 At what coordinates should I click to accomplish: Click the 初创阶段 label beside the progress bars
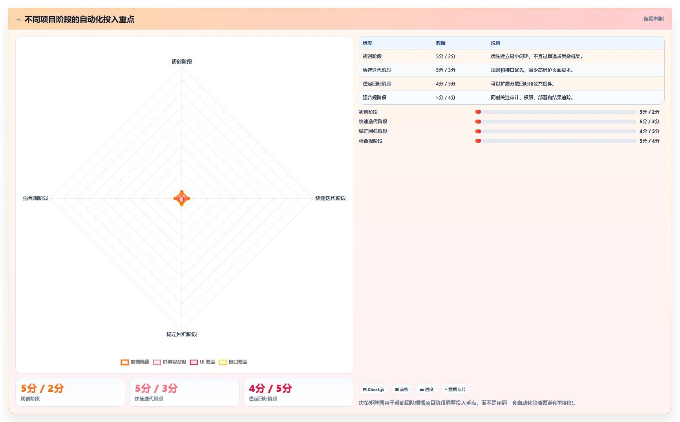point(368,112)
